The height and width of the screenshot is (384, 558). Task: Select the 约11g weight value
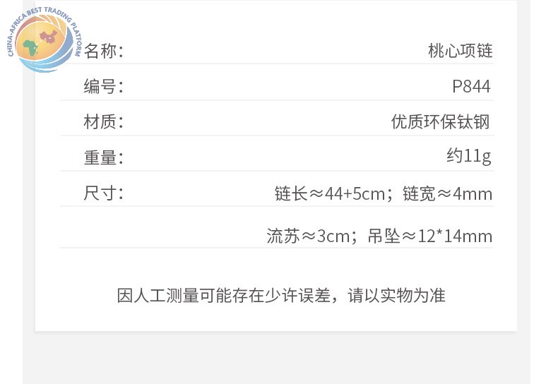(469, 157)
